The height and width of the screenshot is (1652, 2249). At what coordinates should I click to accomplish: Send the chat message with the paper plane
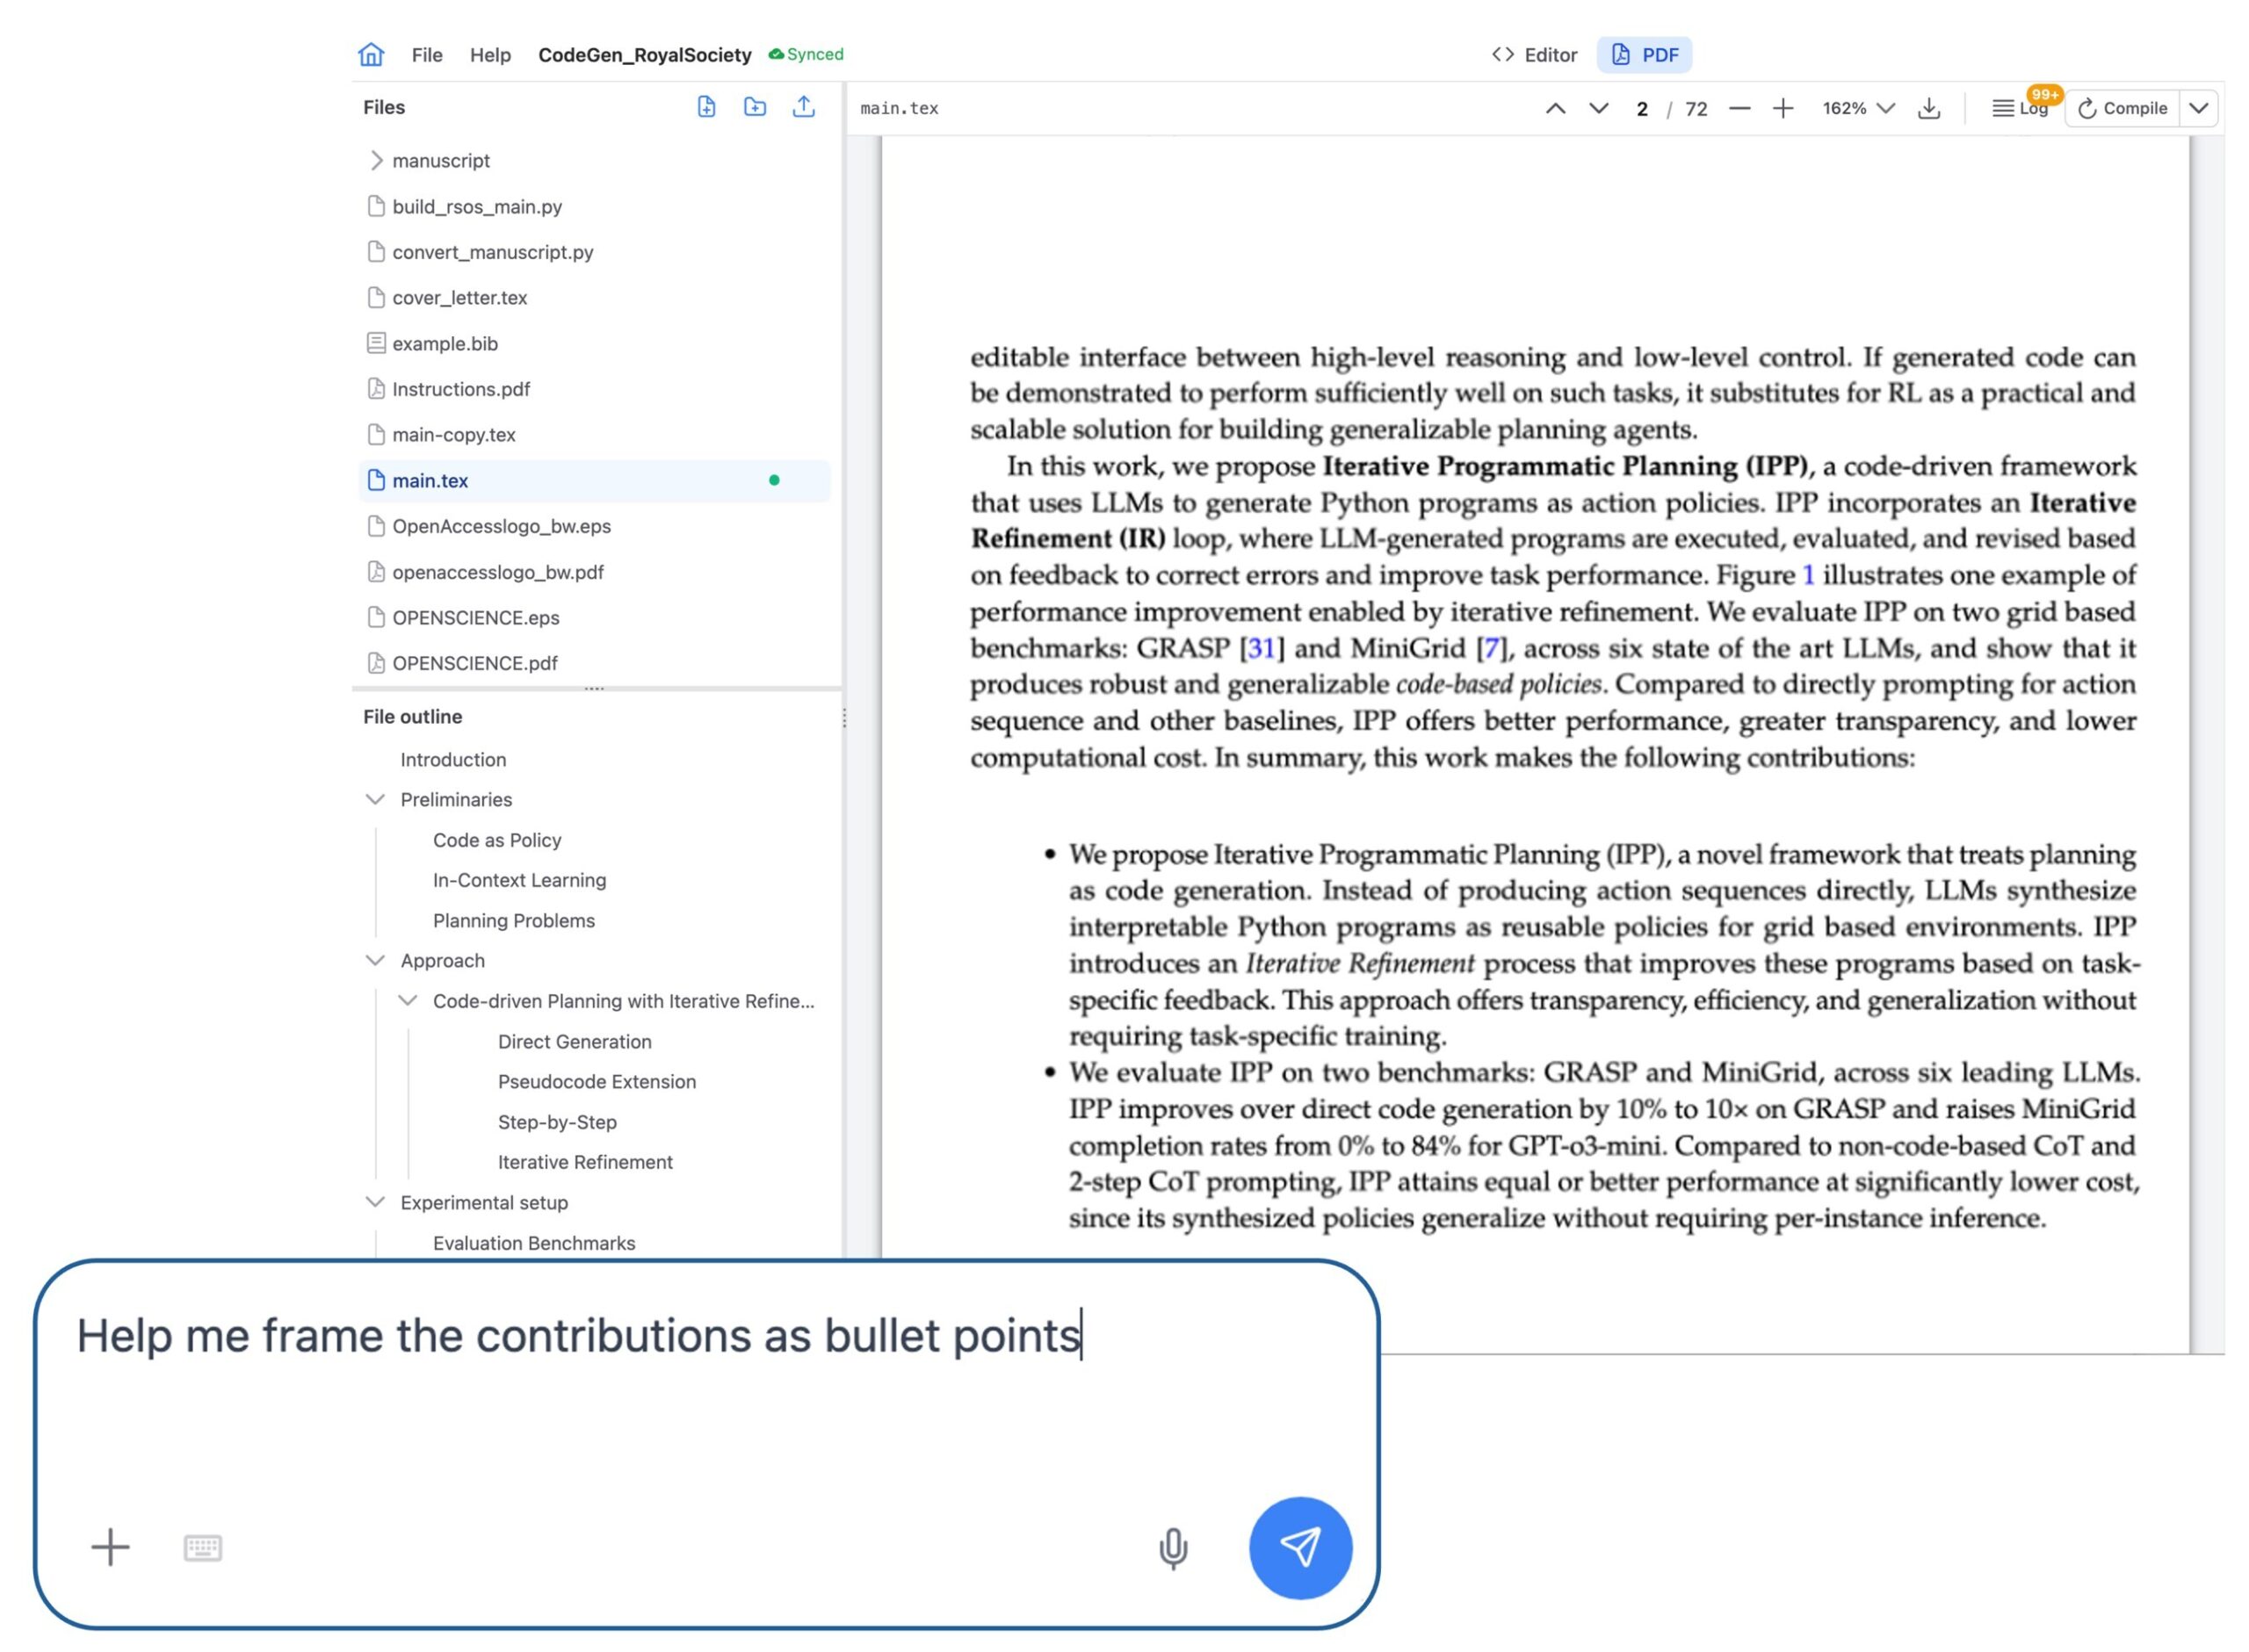point(1300,1547)
